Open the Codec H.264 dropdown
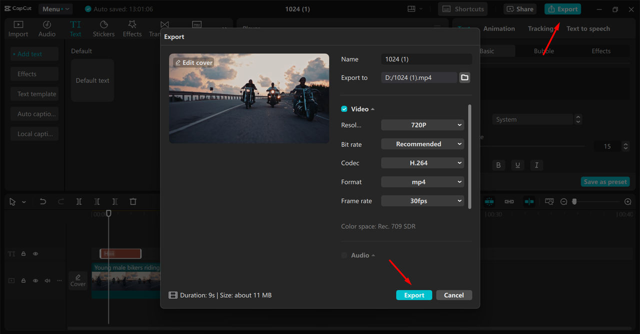Viewport: 640px width, 334px height. (x=422, y=163)
